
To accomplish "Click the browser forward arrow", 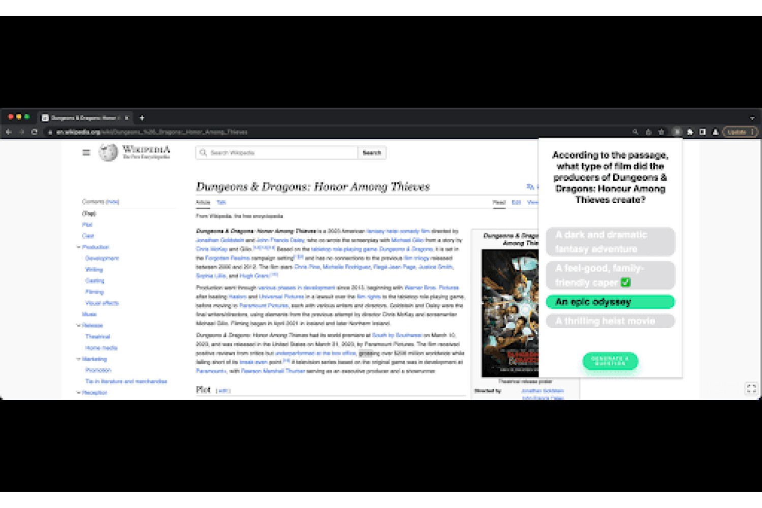I will tap(22, 132).
